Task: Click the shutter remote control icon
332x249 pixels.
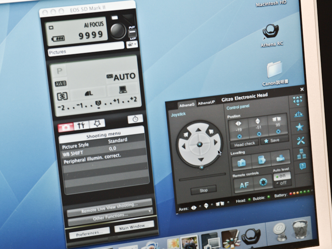Action: [x=263, y=182]
